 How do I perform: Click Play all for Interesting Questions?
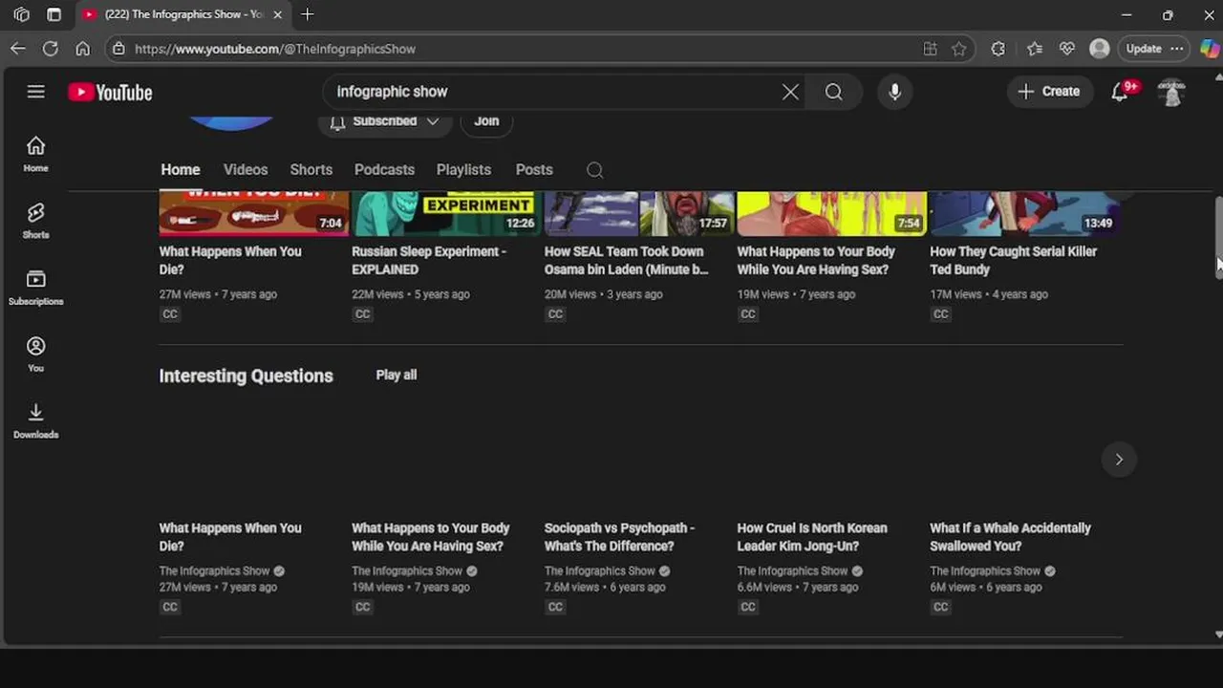(x=397, y=375)
